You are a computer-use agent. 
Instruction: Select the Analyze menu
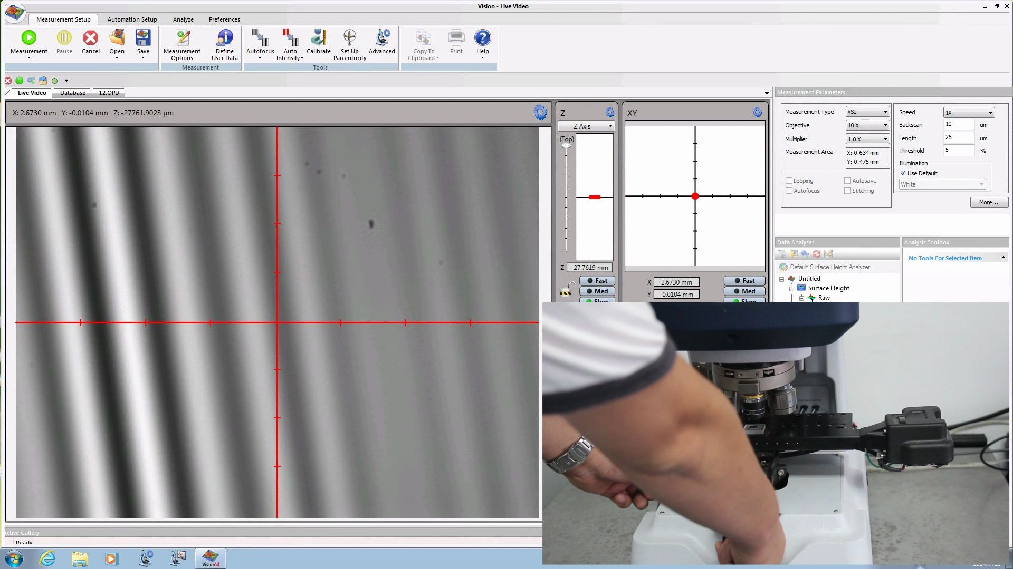183,19
